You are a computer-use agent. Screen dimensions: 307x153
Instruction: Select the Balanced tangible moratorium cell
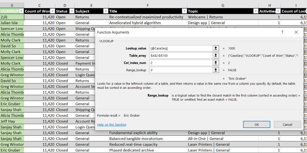148,139
